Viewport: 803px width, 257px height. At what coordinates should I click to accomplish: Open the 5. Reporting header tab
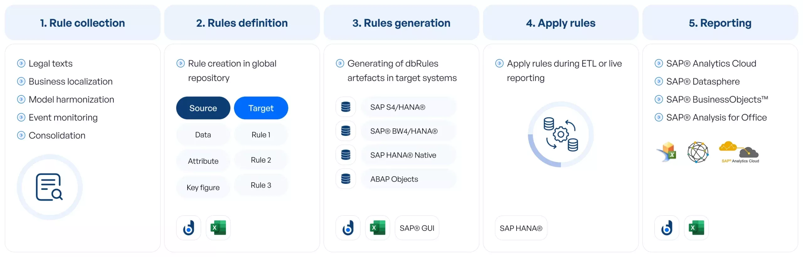[720, 23]
